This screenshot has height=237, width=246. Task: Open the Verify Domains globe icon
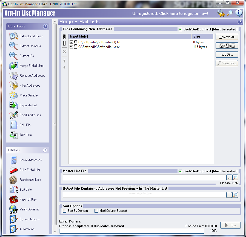[x=14, y=209]
